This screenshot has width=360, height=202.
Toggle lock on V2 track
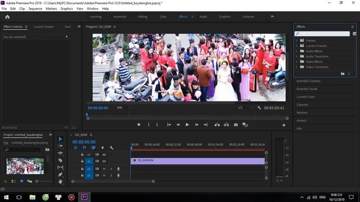[82, 155]
